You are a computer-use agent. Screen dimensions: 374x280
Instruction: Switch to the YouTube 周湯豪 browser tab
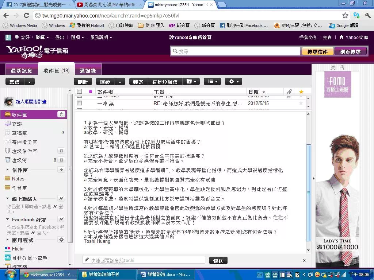pos(110,4)
